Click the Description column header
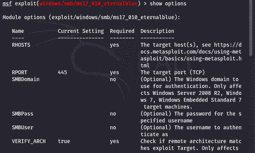The width and height of the screenshot is (255, 153). click(x=157, y=31)
